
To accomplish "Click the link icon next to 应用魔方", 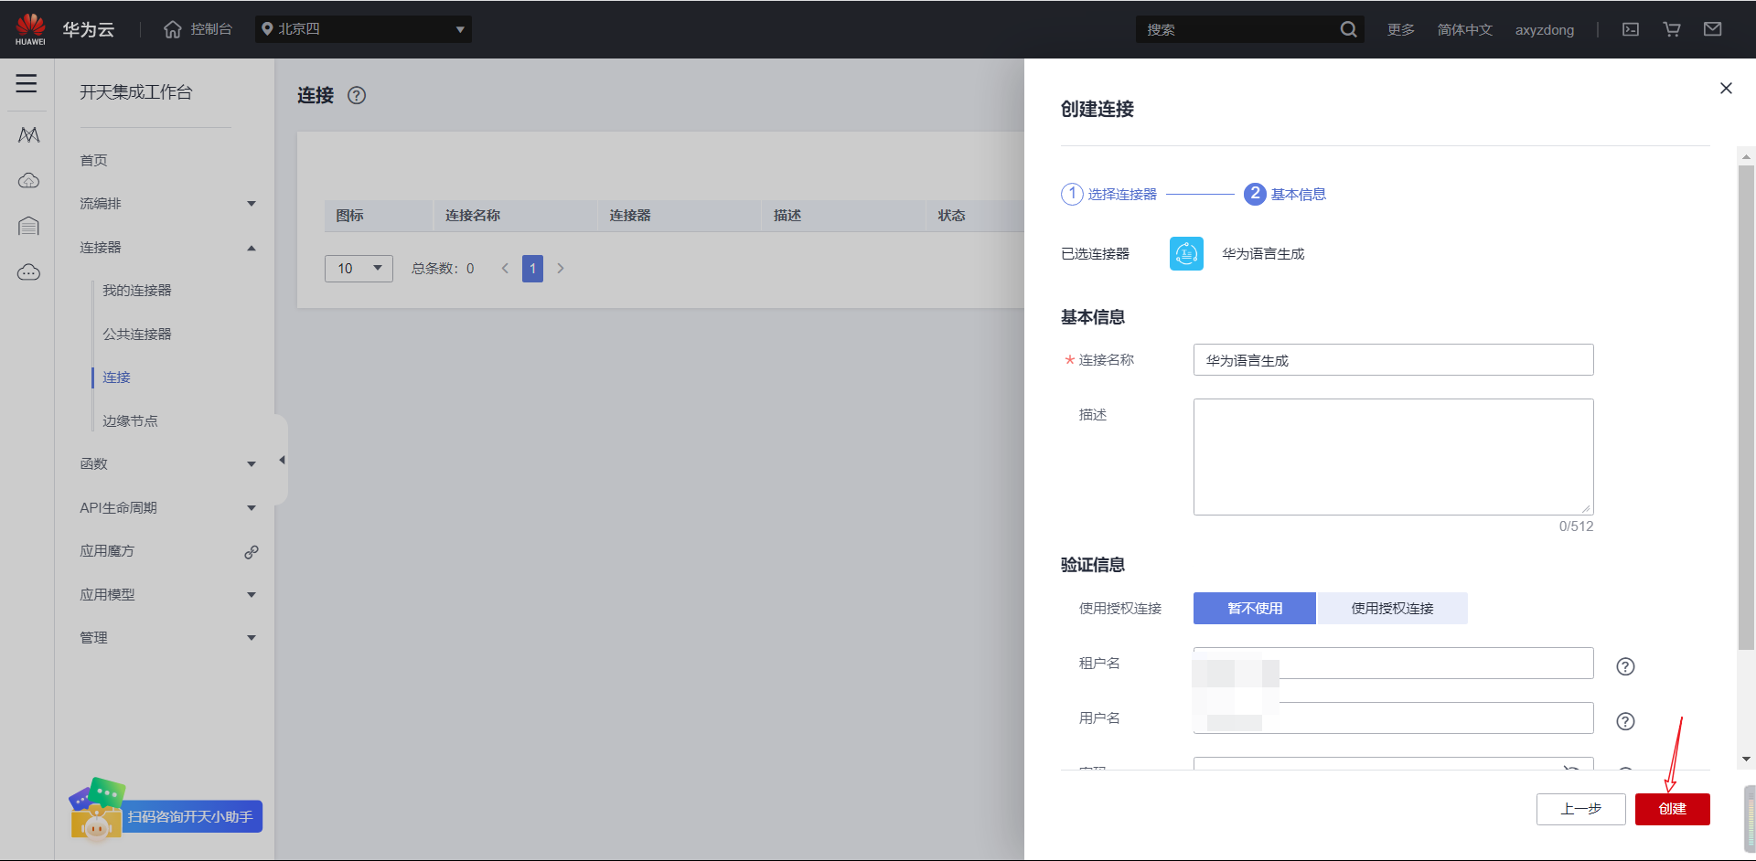I will 252,552.
